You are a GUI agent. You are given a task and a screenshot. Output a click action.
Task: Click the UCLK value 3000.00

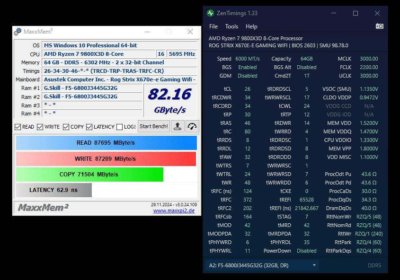click(369, 76)
